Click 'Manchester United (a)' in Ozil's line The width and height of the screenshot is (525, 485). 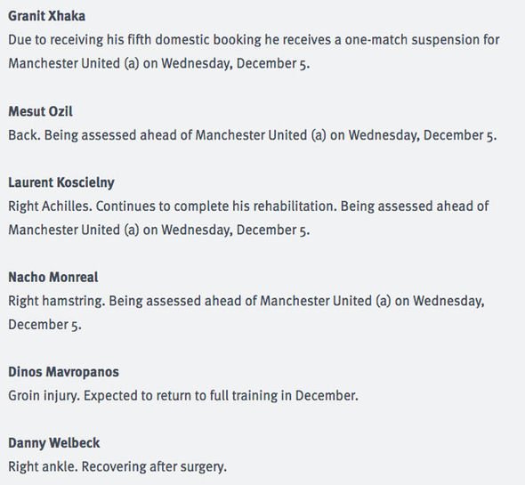261,135
